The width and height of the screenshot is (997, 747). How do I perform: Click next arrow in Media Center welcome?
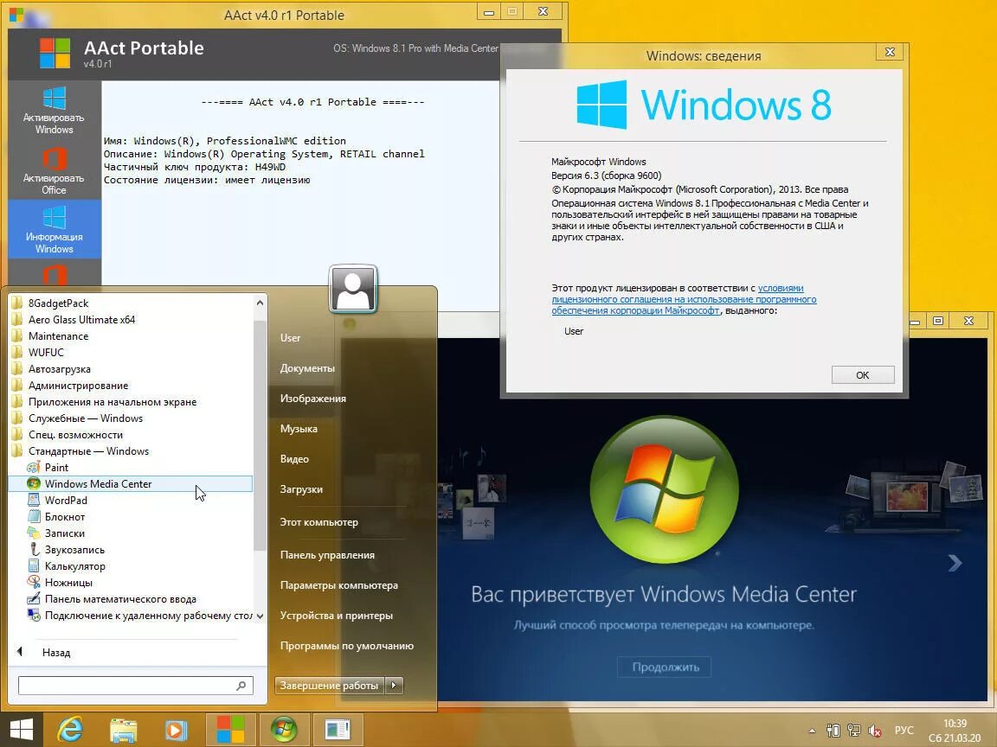[x=955, y=564]
